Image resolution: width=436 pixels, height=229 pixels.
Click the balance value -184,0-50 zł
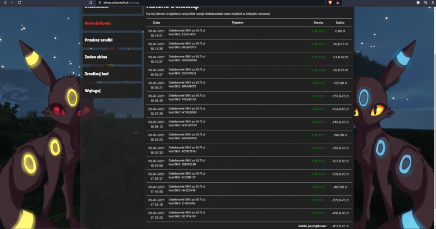(340, 109)
